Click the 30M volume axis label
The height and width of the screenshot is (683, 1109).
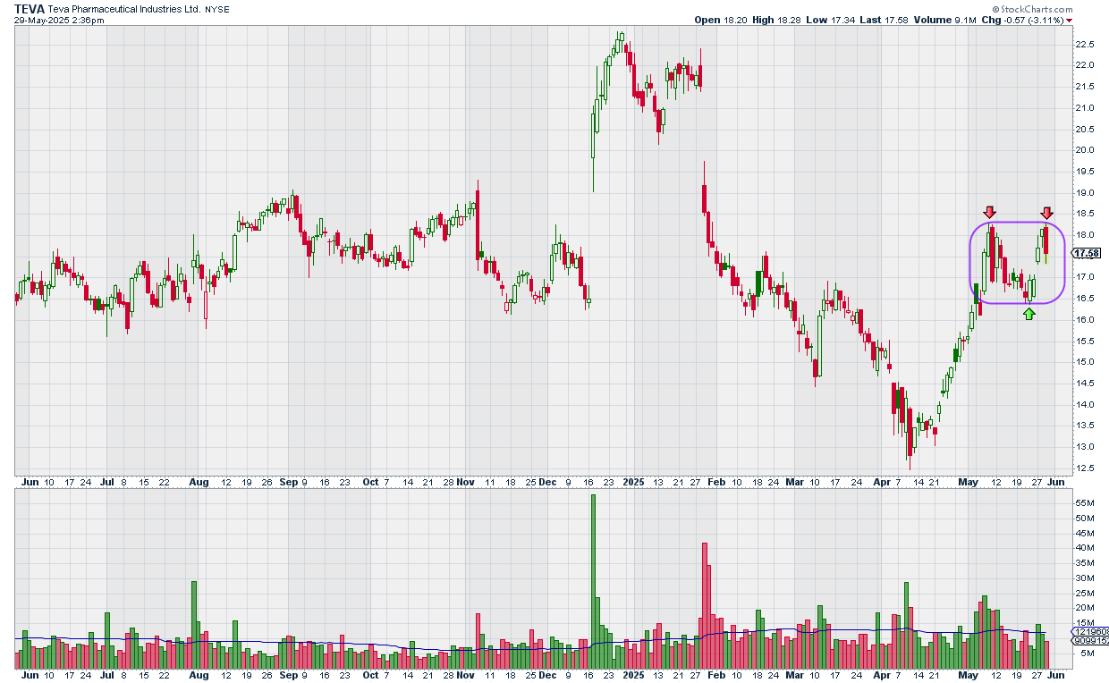pos(1083,578)
